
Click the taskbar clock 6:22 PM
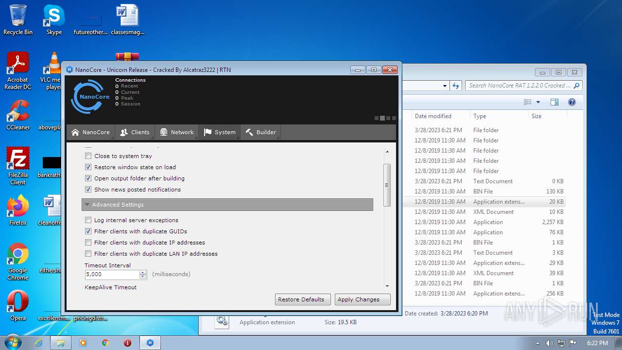pos(597,343)
